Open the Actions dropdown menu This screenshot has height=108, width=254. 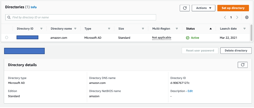click(203, 8)
